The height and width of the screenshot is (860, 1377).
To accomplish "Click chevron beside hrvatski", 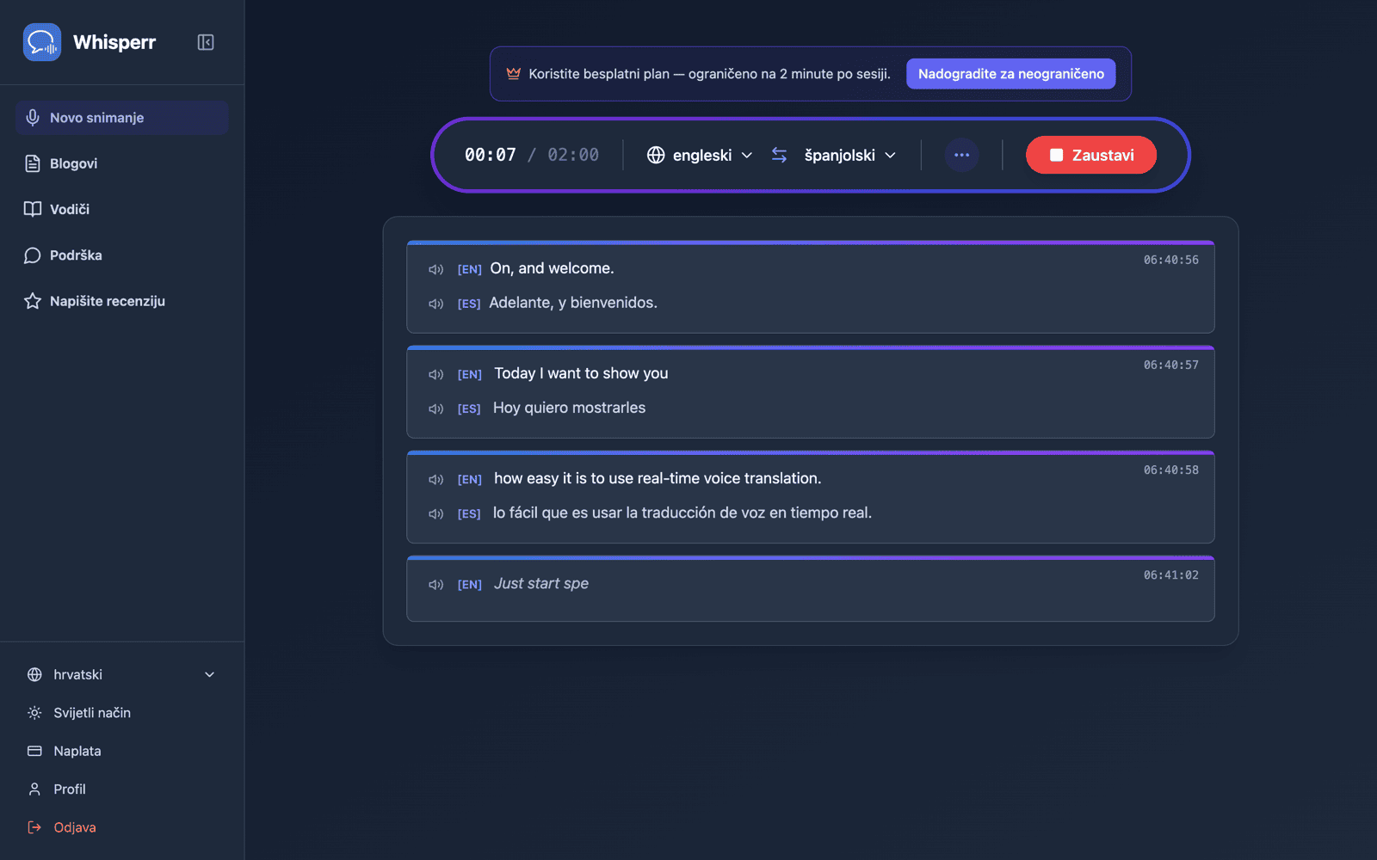I will click(x=209, y=675).
